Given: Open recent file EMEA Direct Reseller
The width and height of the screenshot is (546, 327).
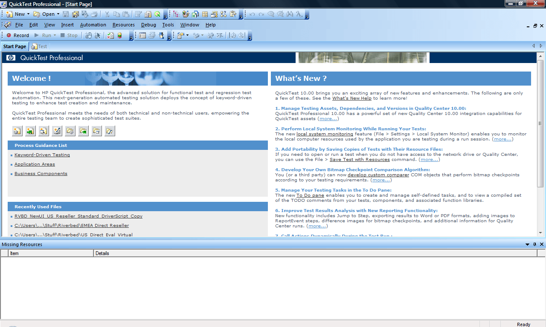Looking at the screenshot, I should point(72,226).
